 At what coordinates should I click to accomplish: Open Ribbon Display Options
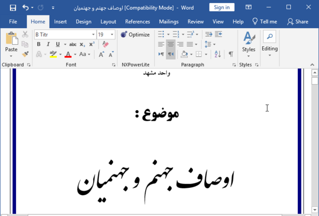click(248, 7)
